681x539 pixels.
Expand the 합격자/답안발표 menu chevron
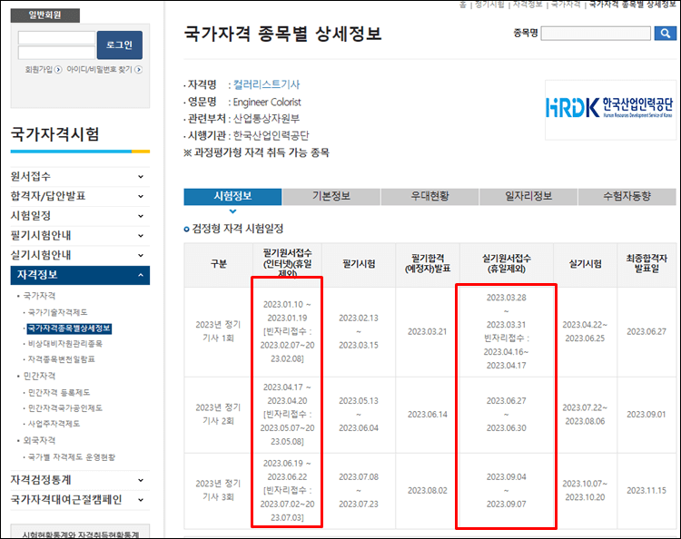tap(141, 196)
